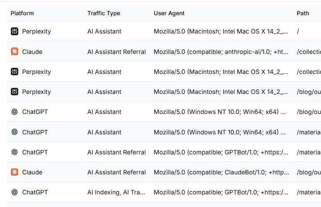This screenshot has width=321, height=207.
Task: Select the /blog/ou path in the ClaudeBot row
Action: 309,172
